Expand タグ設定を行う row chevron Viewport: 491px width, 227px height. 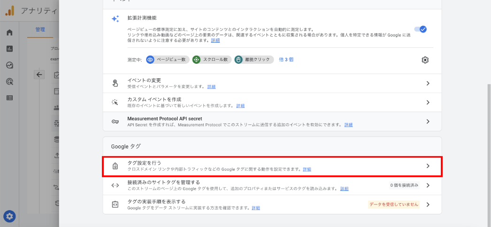[x=428, y=166]
